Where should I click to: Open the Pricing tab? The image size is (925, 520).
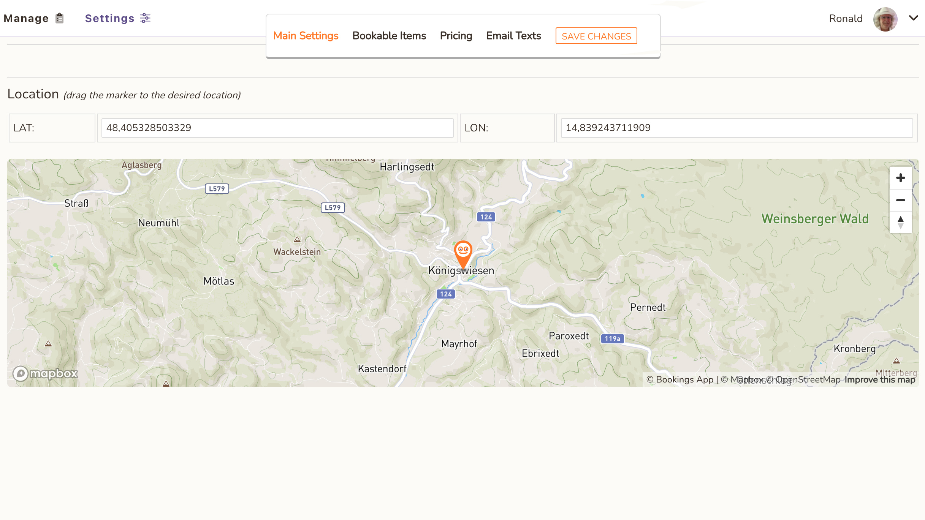click(x=456, y=36)
